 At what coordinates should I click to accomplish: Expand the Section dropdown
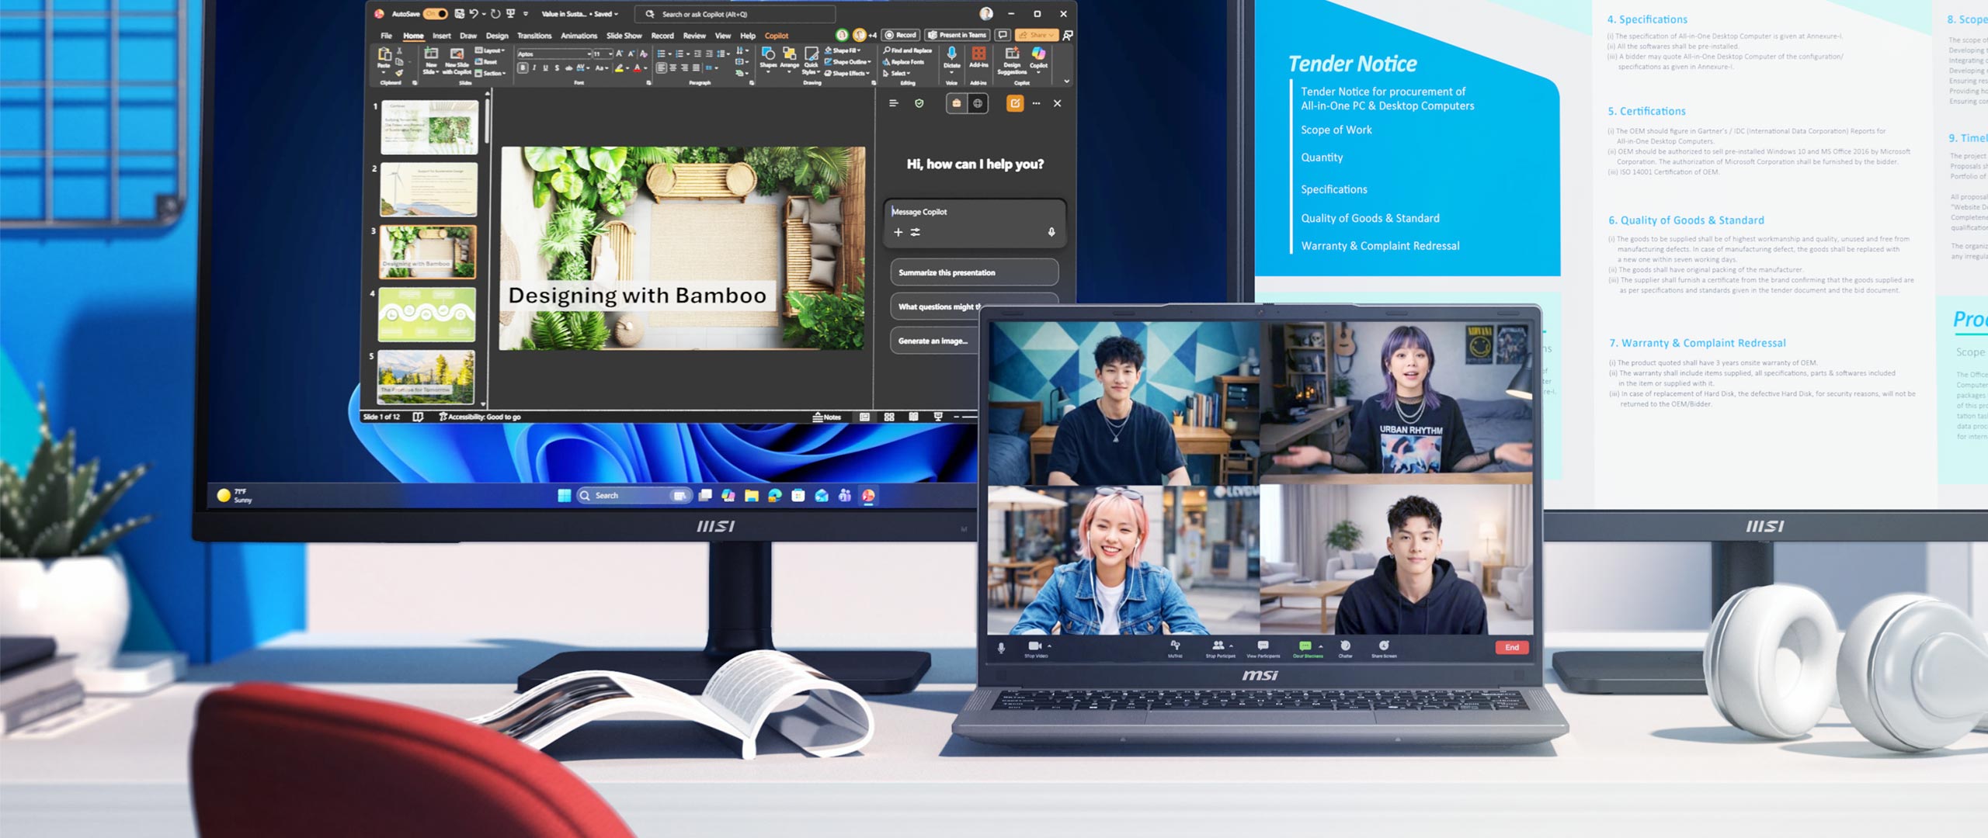click(x=490, y=73)
